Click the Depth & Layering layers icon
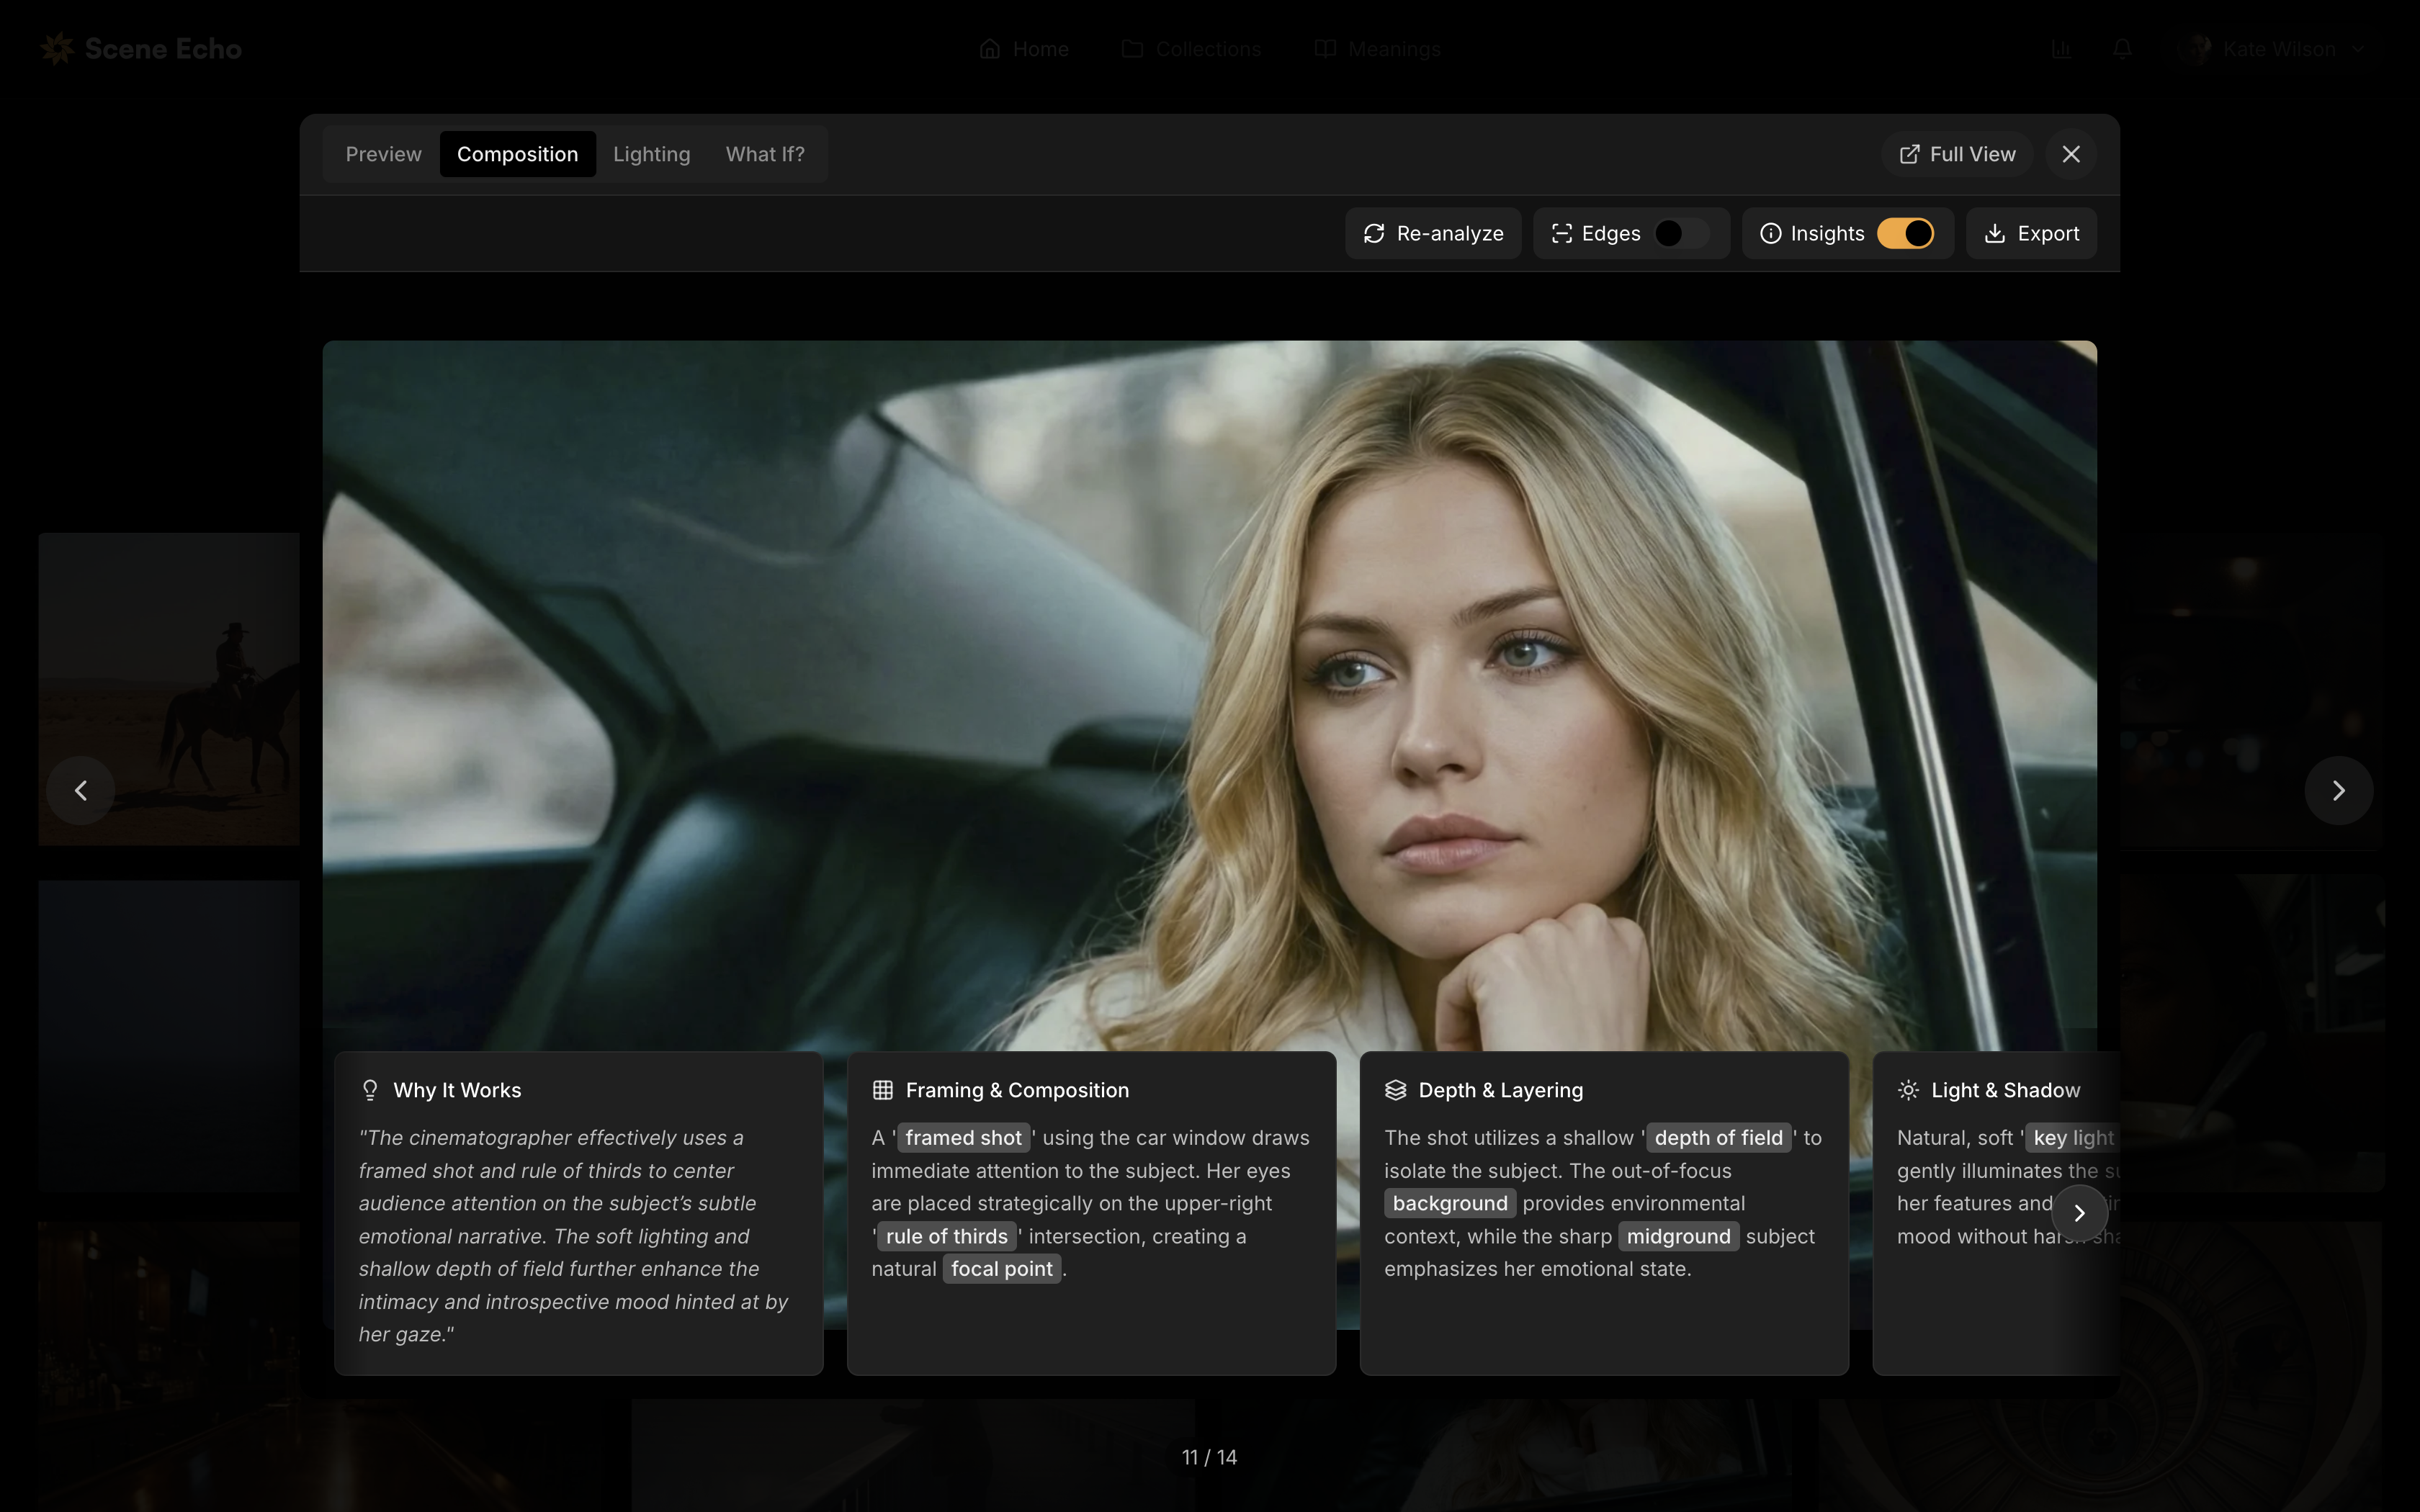 click(1395, 1090)
